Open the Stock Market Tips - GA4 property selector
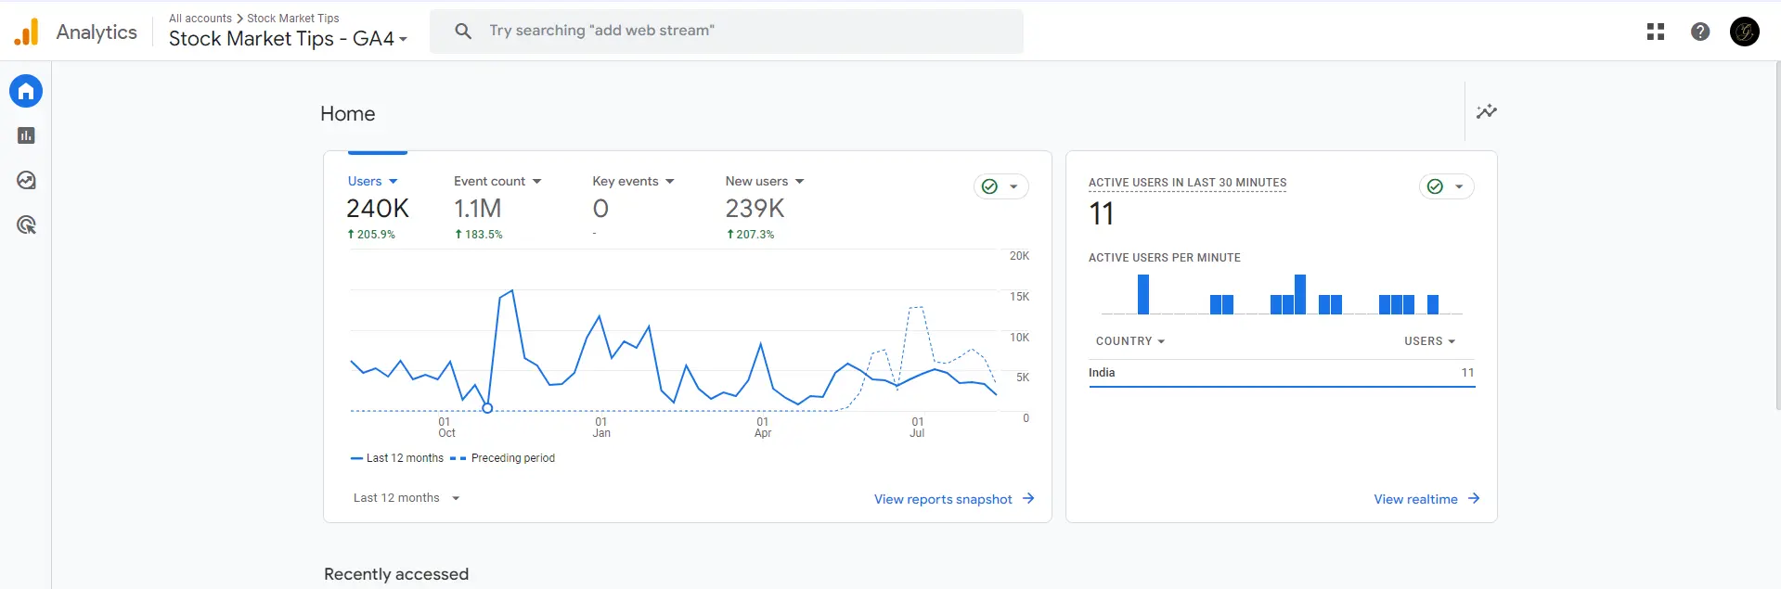Viewport: 1781px width, 589px height. coord(288,39)
